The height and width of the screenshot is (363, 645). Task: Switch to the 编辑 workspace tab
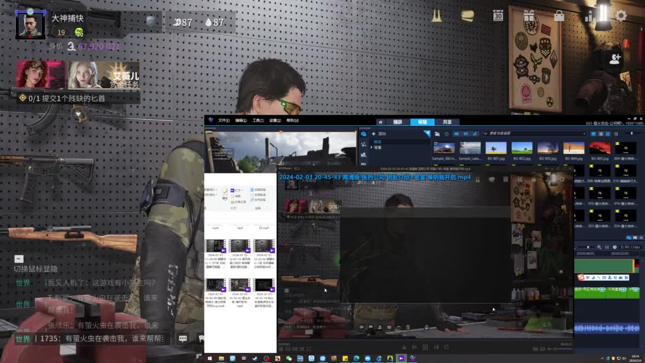coord(422,122)
